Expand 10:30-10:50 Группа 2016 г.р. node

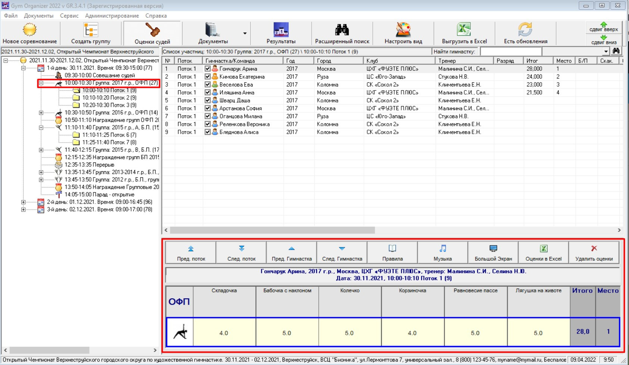pyautogui.click(x=41, y=113)
